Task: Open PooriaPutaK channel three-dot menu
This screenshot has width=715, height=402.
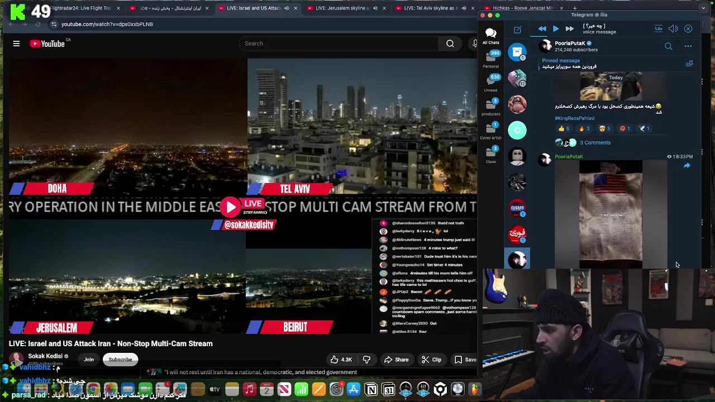Action: pyautogui.click(x=688, y=46)
